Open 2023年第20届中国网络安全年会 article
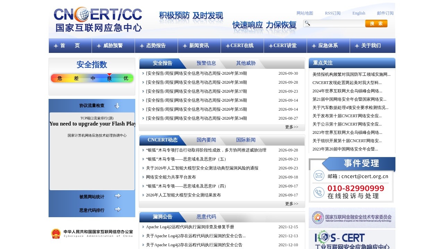Image resolution: width=444 pixels, height=249 pixels. tap(345, 149)
